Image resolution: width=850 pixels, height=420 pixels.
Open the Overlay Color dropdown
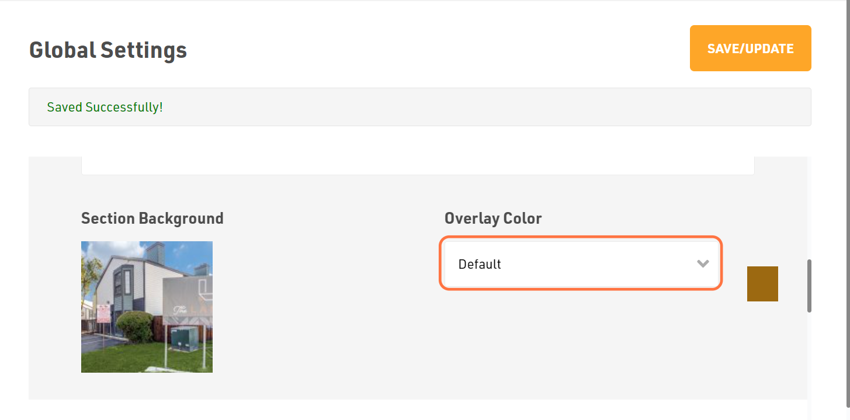point(581,263)
